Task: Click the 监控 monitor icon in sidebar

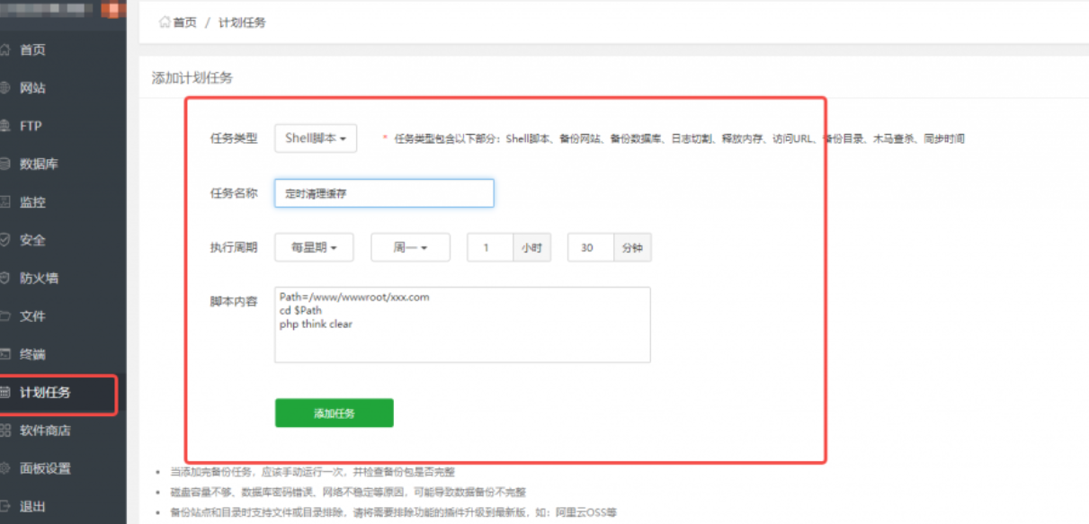Action: click(4, 202)
